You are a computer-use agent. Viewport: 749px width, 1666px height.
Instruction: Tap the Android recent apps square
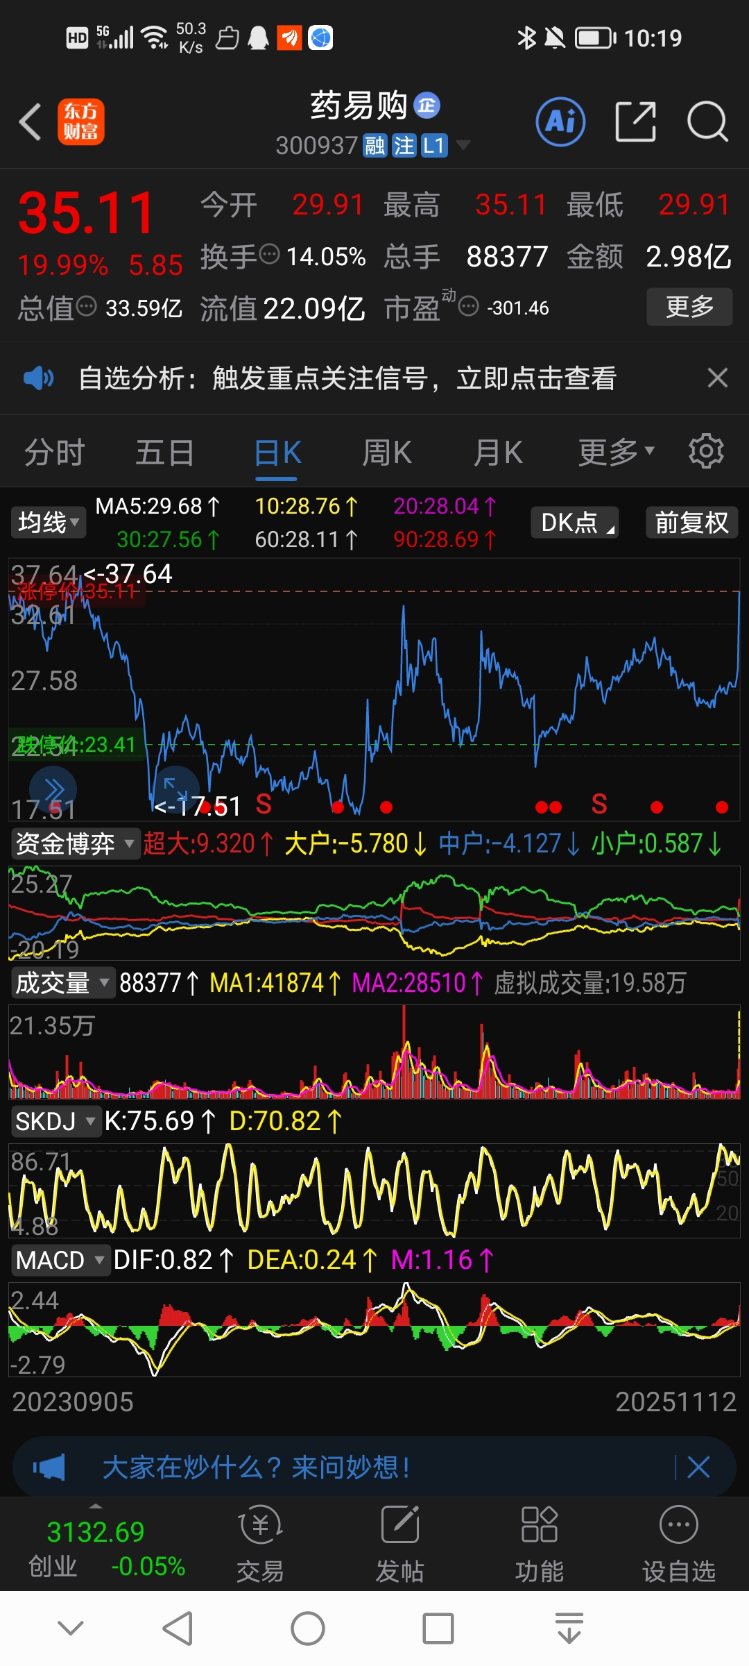click(438, 1628)
